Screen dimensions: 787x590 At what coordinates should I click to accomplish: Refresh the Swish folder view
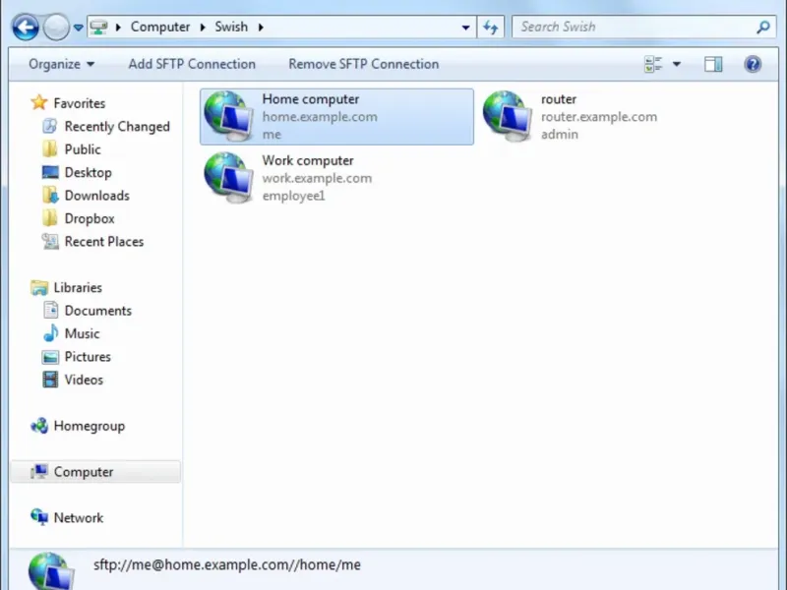coord(490,28)
